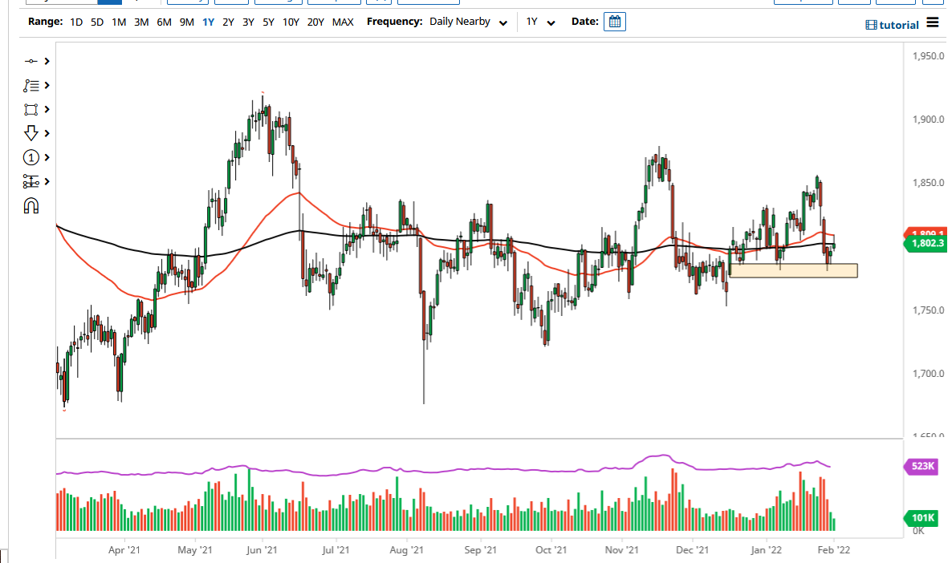Click the May '21 date axis label
This screenshot has width=952, height=563.
[x=195, y=549]
